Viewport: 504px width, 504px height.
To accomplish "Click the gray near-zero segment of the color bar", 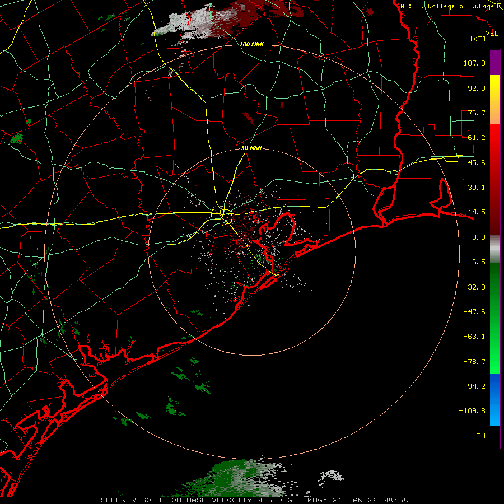I will coord(494,248).
